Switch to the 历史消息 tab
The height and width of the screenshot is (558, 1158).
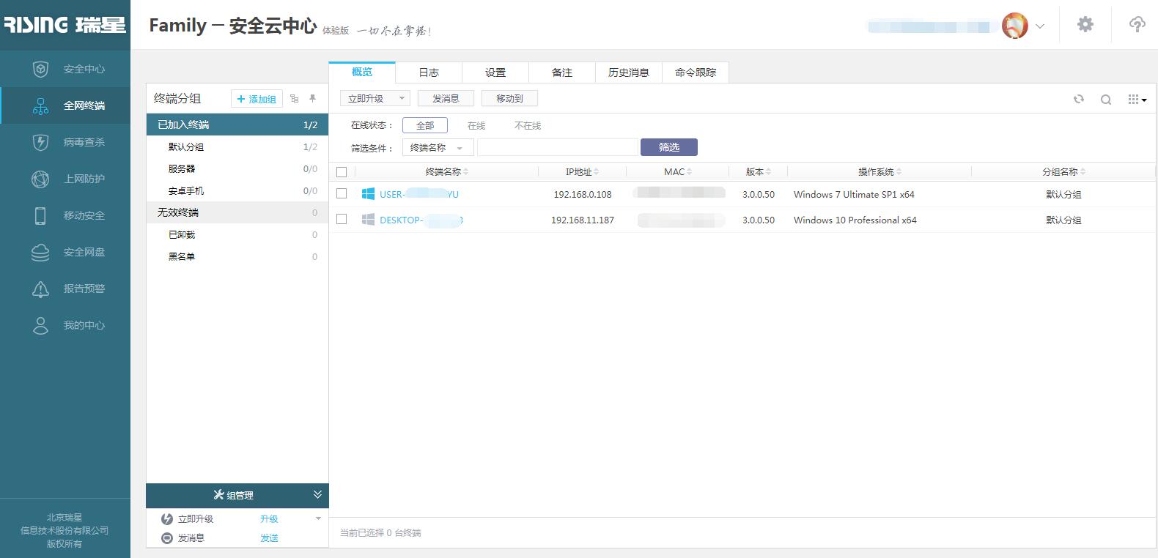coord(629,72)
